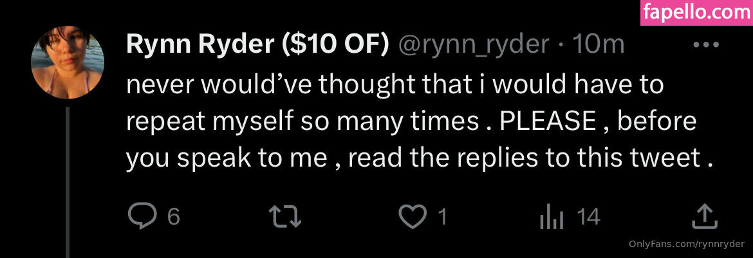Click the reply count of 6
The height and width of the screenshot is (258, 753).
(173, 217)
